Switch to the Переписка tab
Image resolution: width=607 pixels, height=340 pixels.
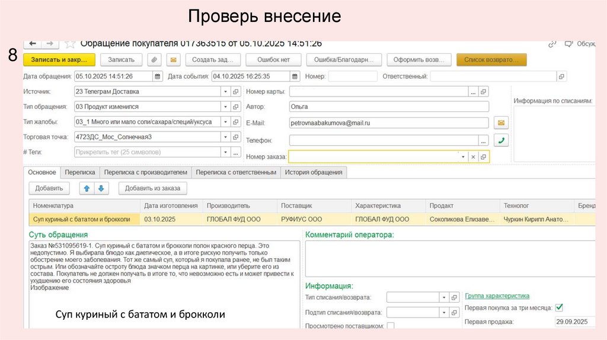point(80,172)
